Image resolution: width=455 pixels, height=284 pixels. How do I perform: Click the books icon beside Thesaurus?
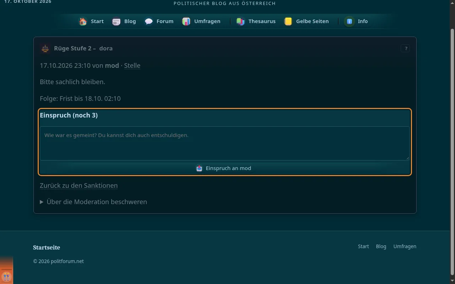[241, 21]
